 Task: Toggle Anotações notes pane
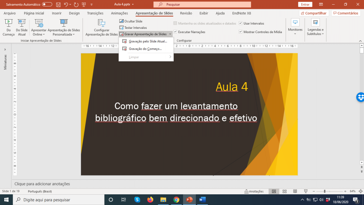(x=254, y=191)
